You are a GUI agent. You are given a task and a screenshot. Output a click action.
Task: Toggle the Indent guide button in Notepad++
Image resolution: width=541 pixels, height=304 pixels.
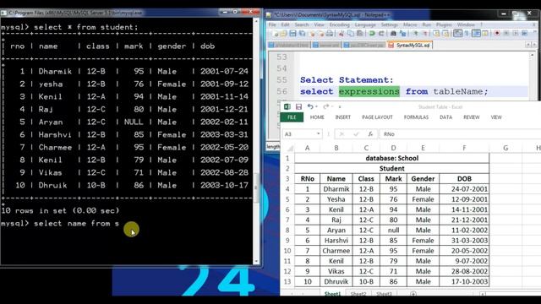point(476,34)
